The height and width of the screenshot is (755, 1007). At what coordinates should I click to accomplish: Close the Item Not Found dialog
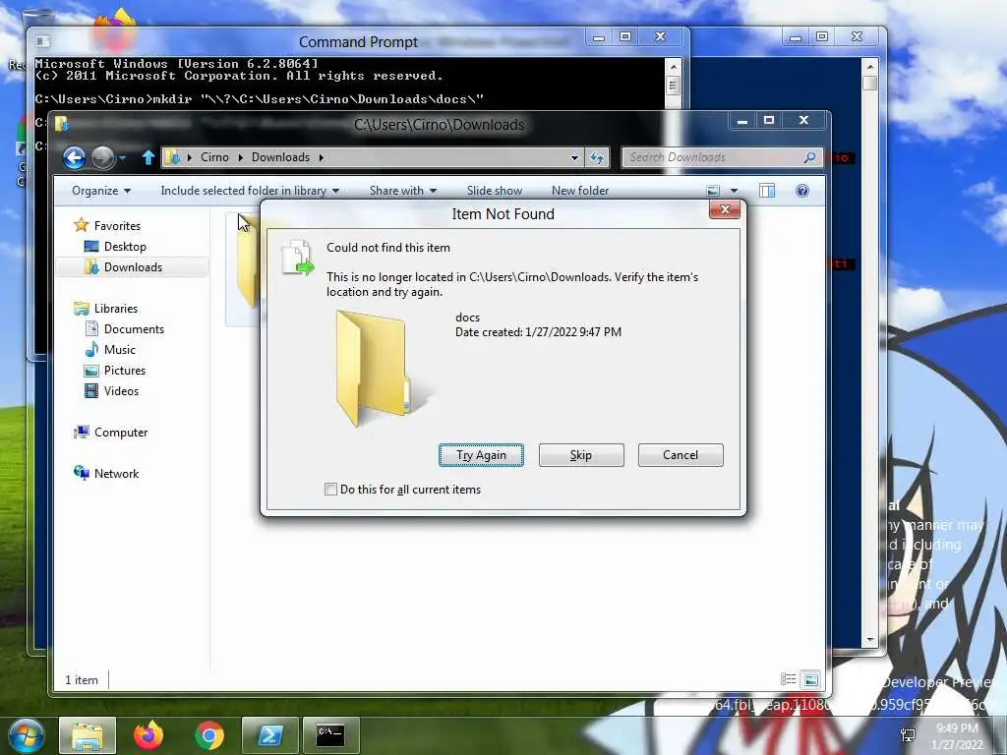725,210
